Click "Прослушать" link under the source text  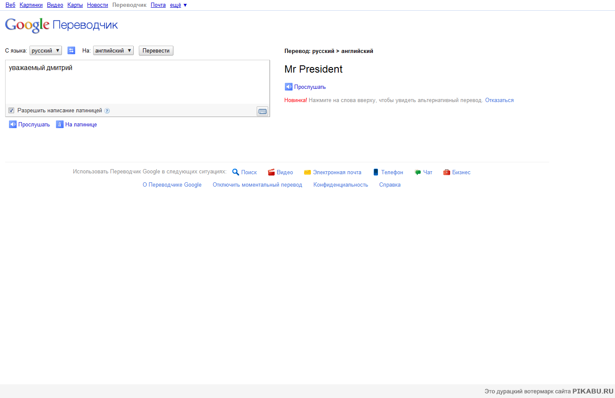click(34, 125)
